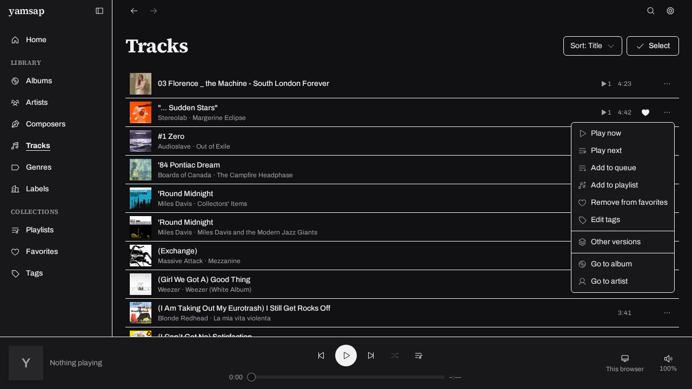Toggle Select mode for tracks

(x=653, y=46)
